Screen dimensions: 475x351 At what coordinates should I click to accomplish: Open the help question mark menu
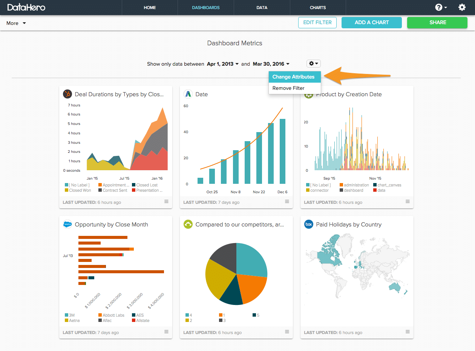click(x=441, y=8)
